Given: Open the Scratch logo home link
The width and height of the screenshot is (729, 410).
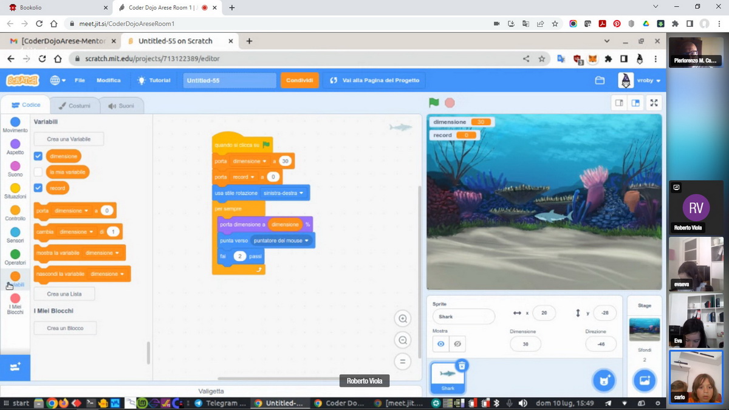Looking at the screenshot, I should tap(22, 80).
